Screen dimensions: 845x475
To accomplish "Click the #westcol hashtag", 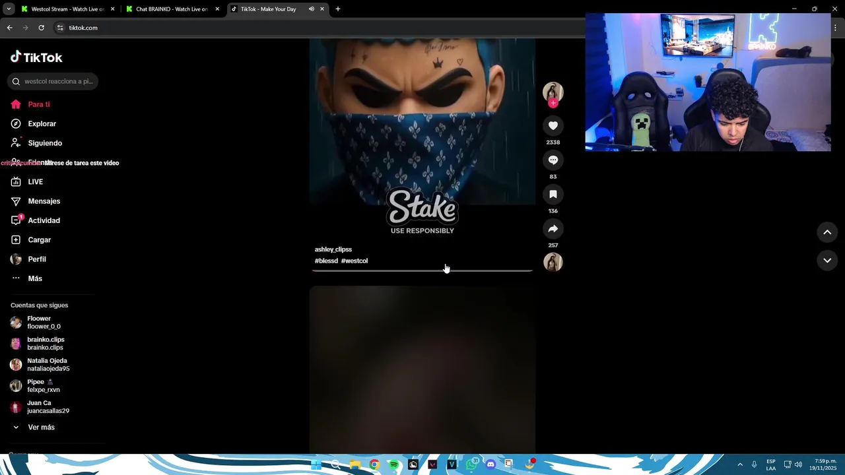I will pos(355,261).
